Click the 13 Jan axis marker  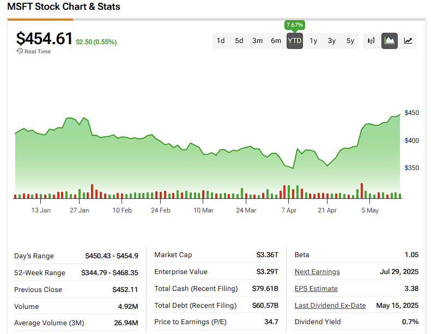click(x=41, y=210)
